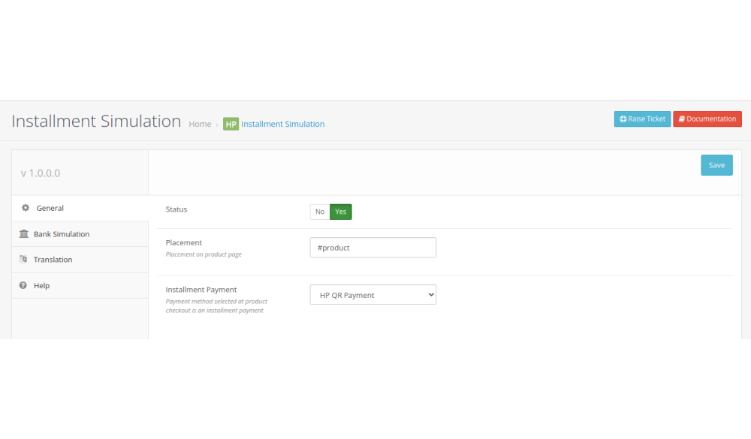751x439 pixels.
Task: Click the Translation language icon
Action: pyautogui.click(x=24, y=260)
